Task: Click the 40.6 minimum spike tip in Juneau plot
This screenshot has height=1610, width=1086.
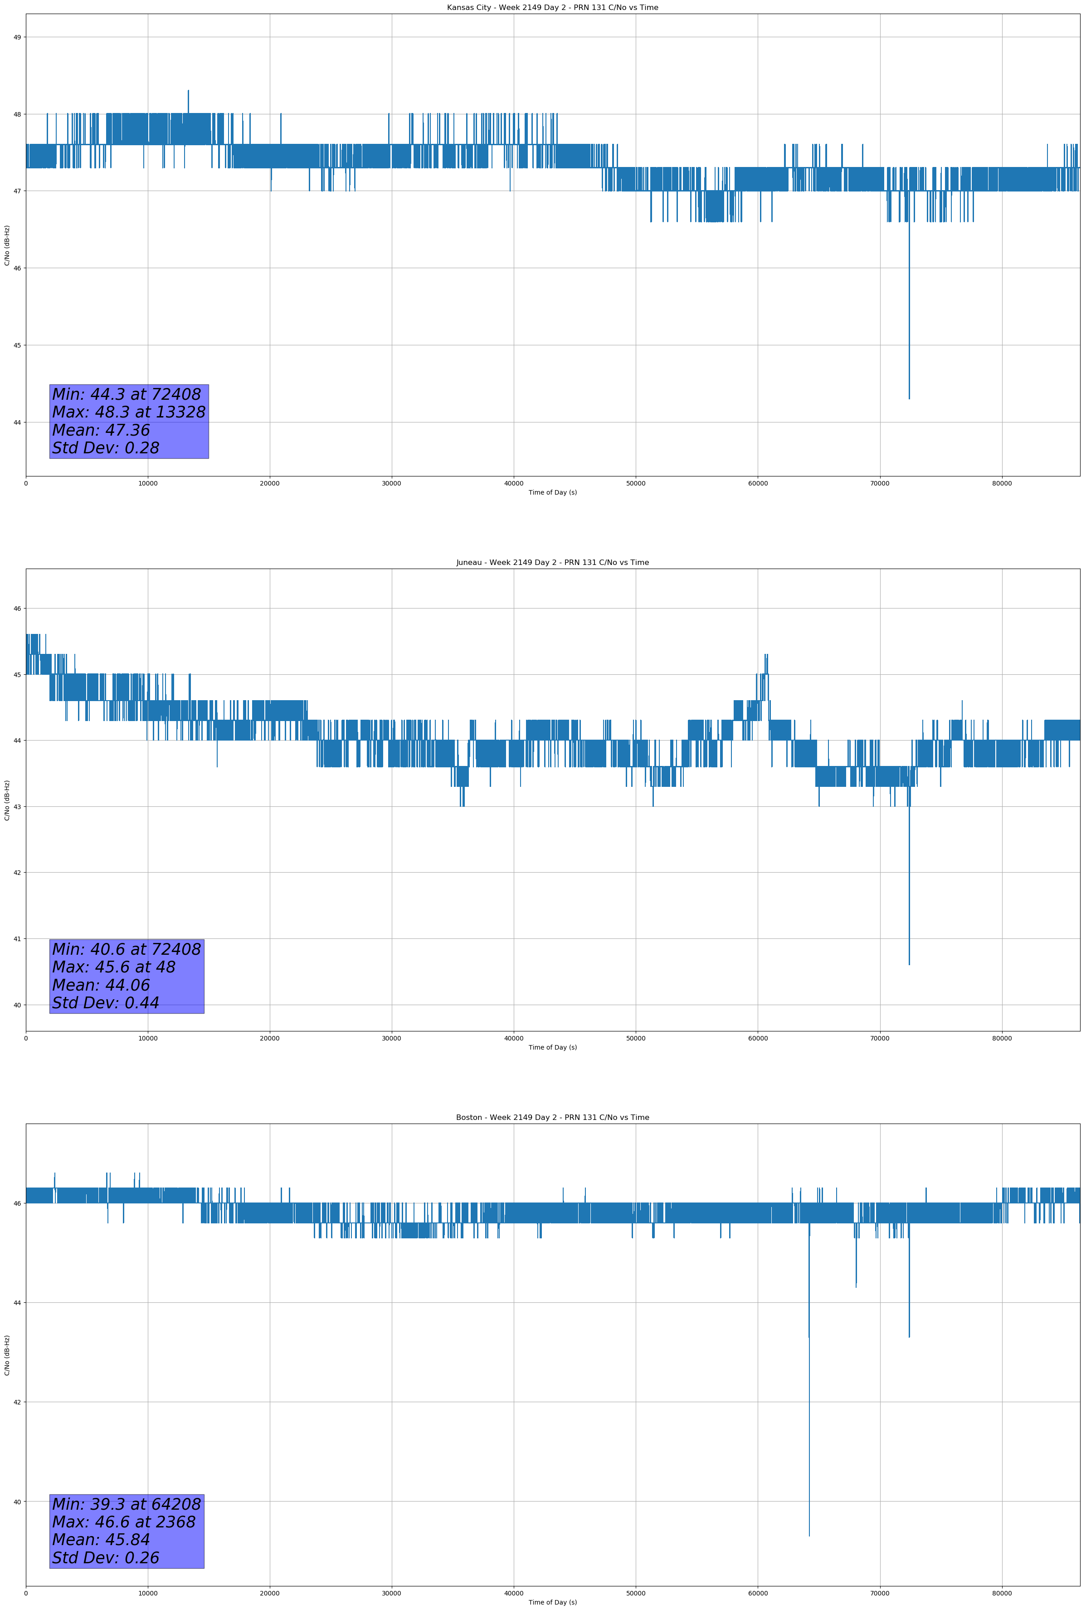Action: click(x=910, y=964)
